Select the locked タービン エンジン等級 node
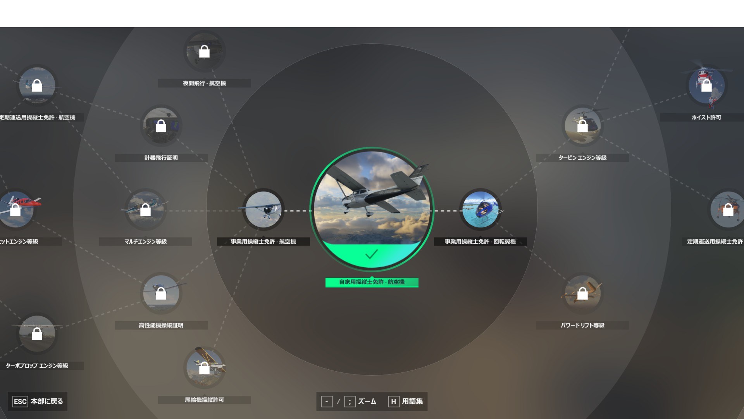744x419 pixels. (x=582, y=126)
